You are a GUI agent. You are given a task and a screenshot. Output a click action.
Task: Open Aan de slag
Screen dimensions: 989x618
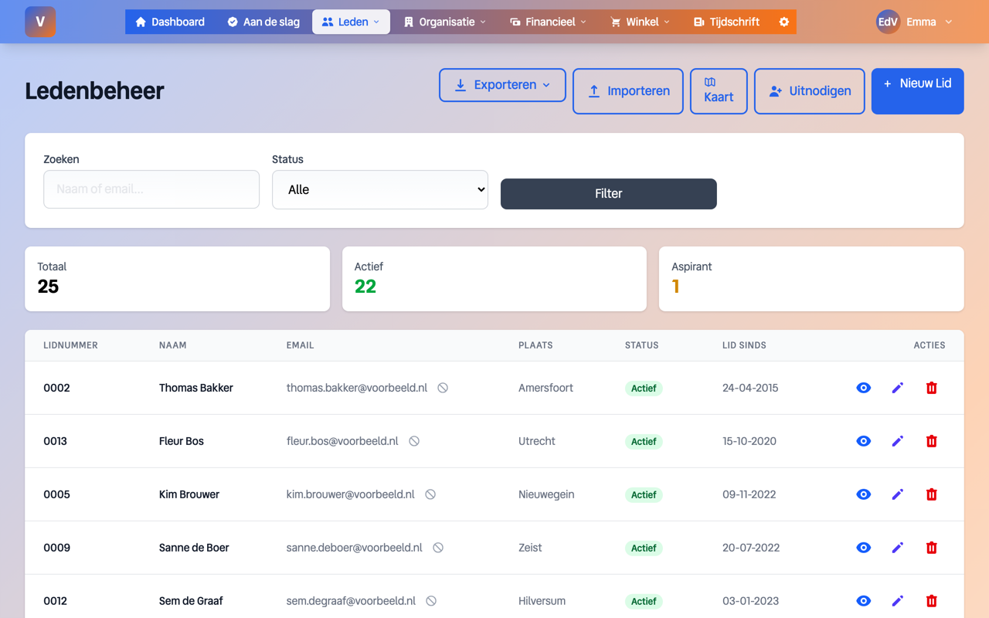click(x=263, y=22)
